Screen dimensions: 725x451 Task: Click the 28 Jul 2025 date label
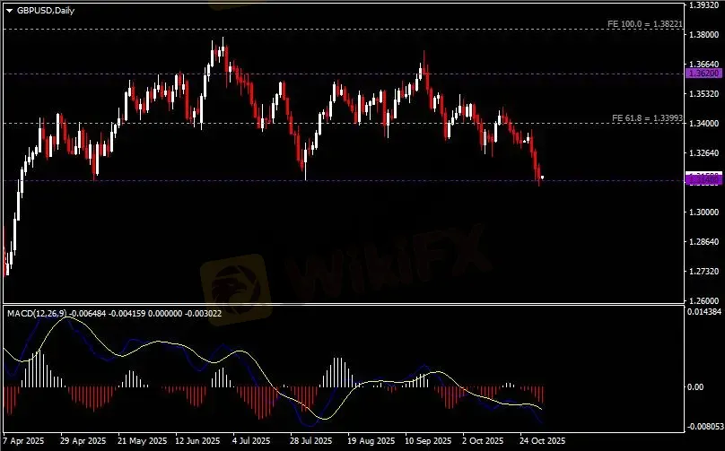click(311, 441)
